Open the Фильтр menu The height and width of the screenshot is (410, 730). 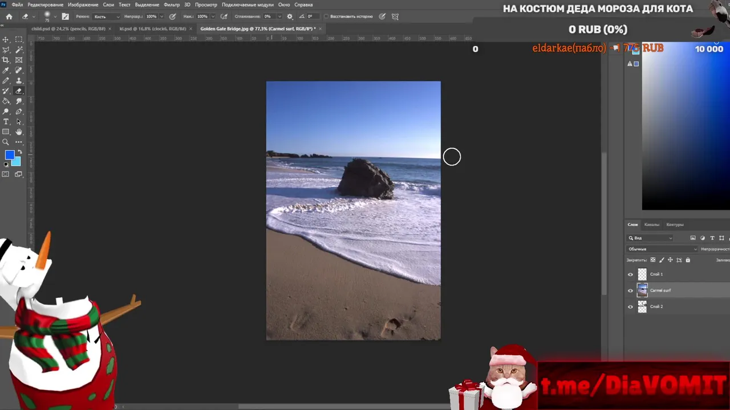pyautogui.click(x=172, y=5)
